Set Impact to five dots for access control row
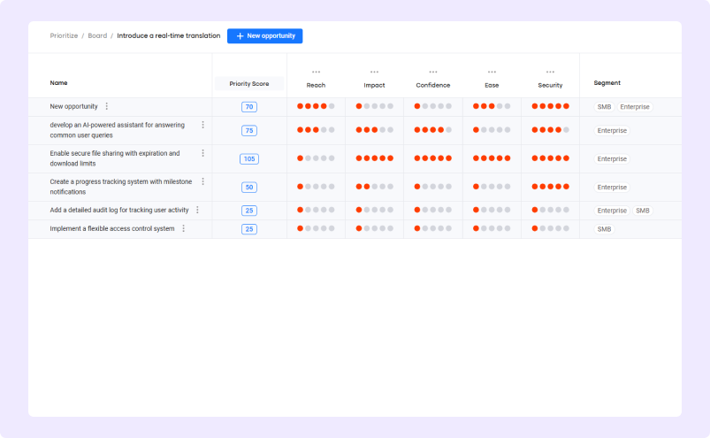Viewport: 710px width, 438px height. coord(390,228)
